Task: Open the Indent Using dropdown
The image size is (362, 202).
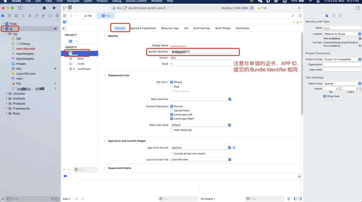Action: [342, 83]
